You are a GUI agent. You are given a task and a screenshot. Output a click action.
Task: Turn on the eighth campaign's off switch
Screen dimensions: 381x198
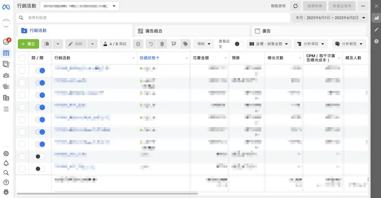pos(40,156)
